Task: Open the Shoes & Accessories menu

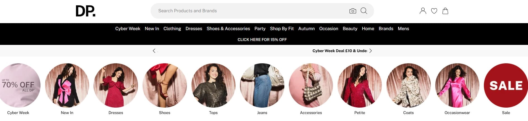Action: [228, 29]
